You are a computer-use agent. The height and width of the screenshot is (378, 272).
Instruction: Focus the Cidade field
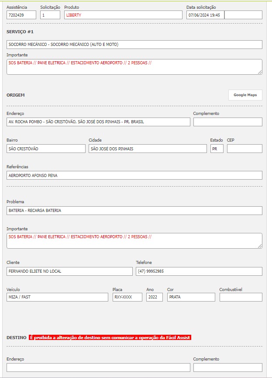coord(148,149)
